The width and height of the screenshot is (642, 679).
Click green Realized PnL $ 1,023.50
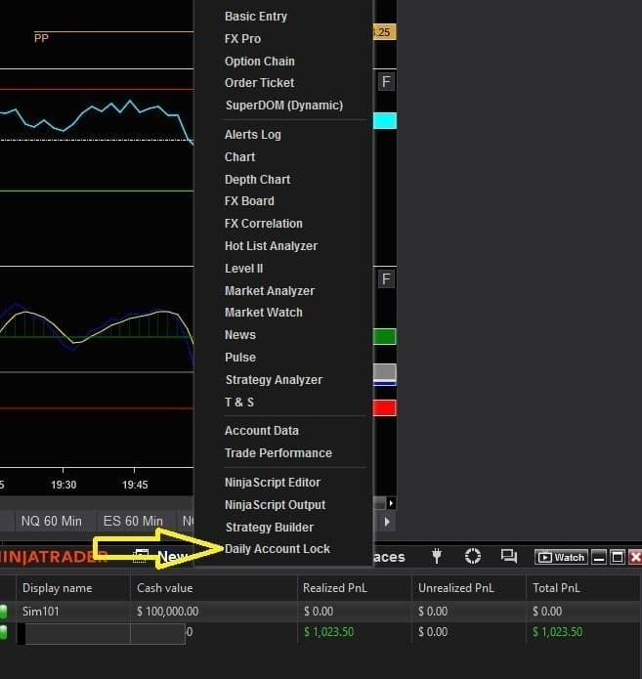tap(328, 632)
